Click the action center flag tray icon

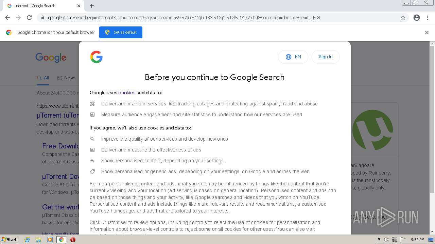pyautogui.click(x=402, y=240)
